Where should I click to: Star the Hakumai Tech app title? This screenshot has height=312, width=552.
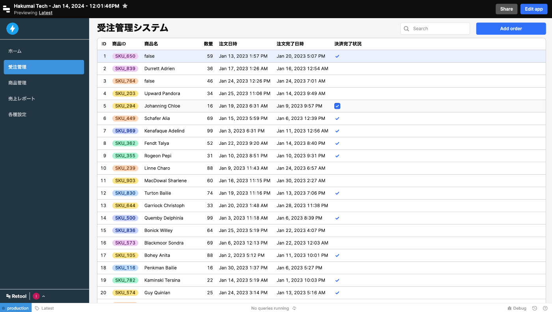[x=125, y=6]
